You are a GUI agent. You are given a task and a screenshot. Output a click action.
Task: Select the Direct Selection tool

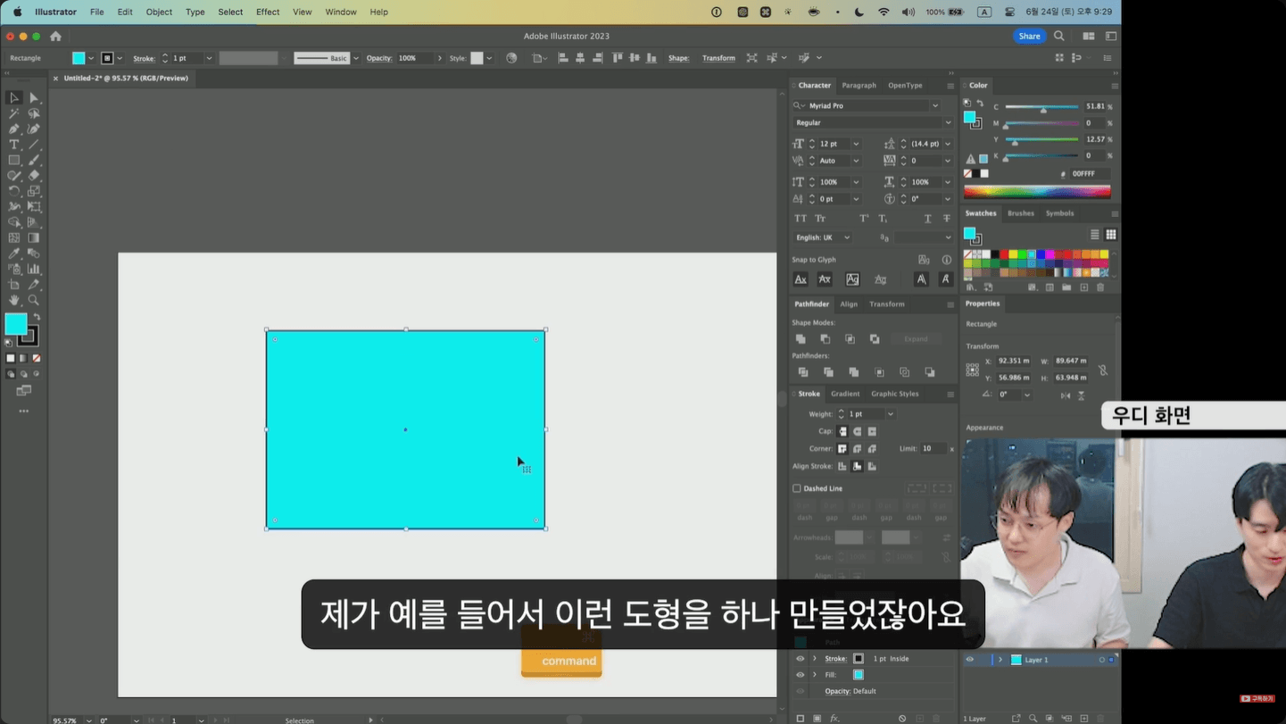[34, 98]
